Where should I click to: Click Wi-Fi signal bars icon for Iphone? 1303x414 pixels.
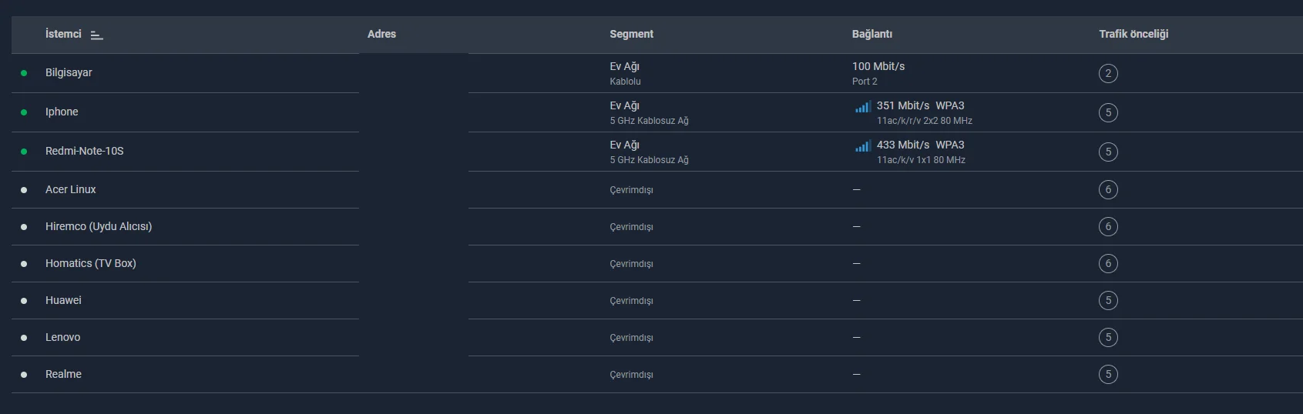coord(862,107)
